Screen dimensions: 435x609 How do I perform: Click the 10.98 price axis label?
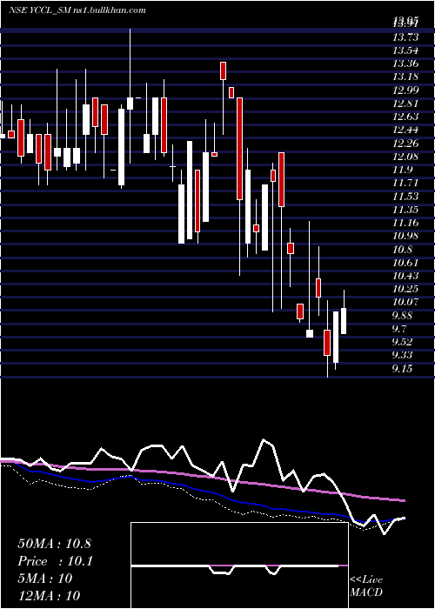click(x=406, y=236)
